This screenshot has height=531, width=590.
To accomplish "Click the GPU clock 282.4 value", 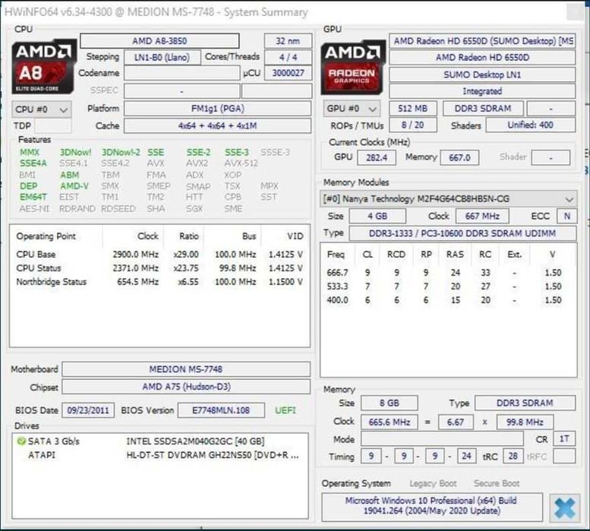I will tap(377, 157).
